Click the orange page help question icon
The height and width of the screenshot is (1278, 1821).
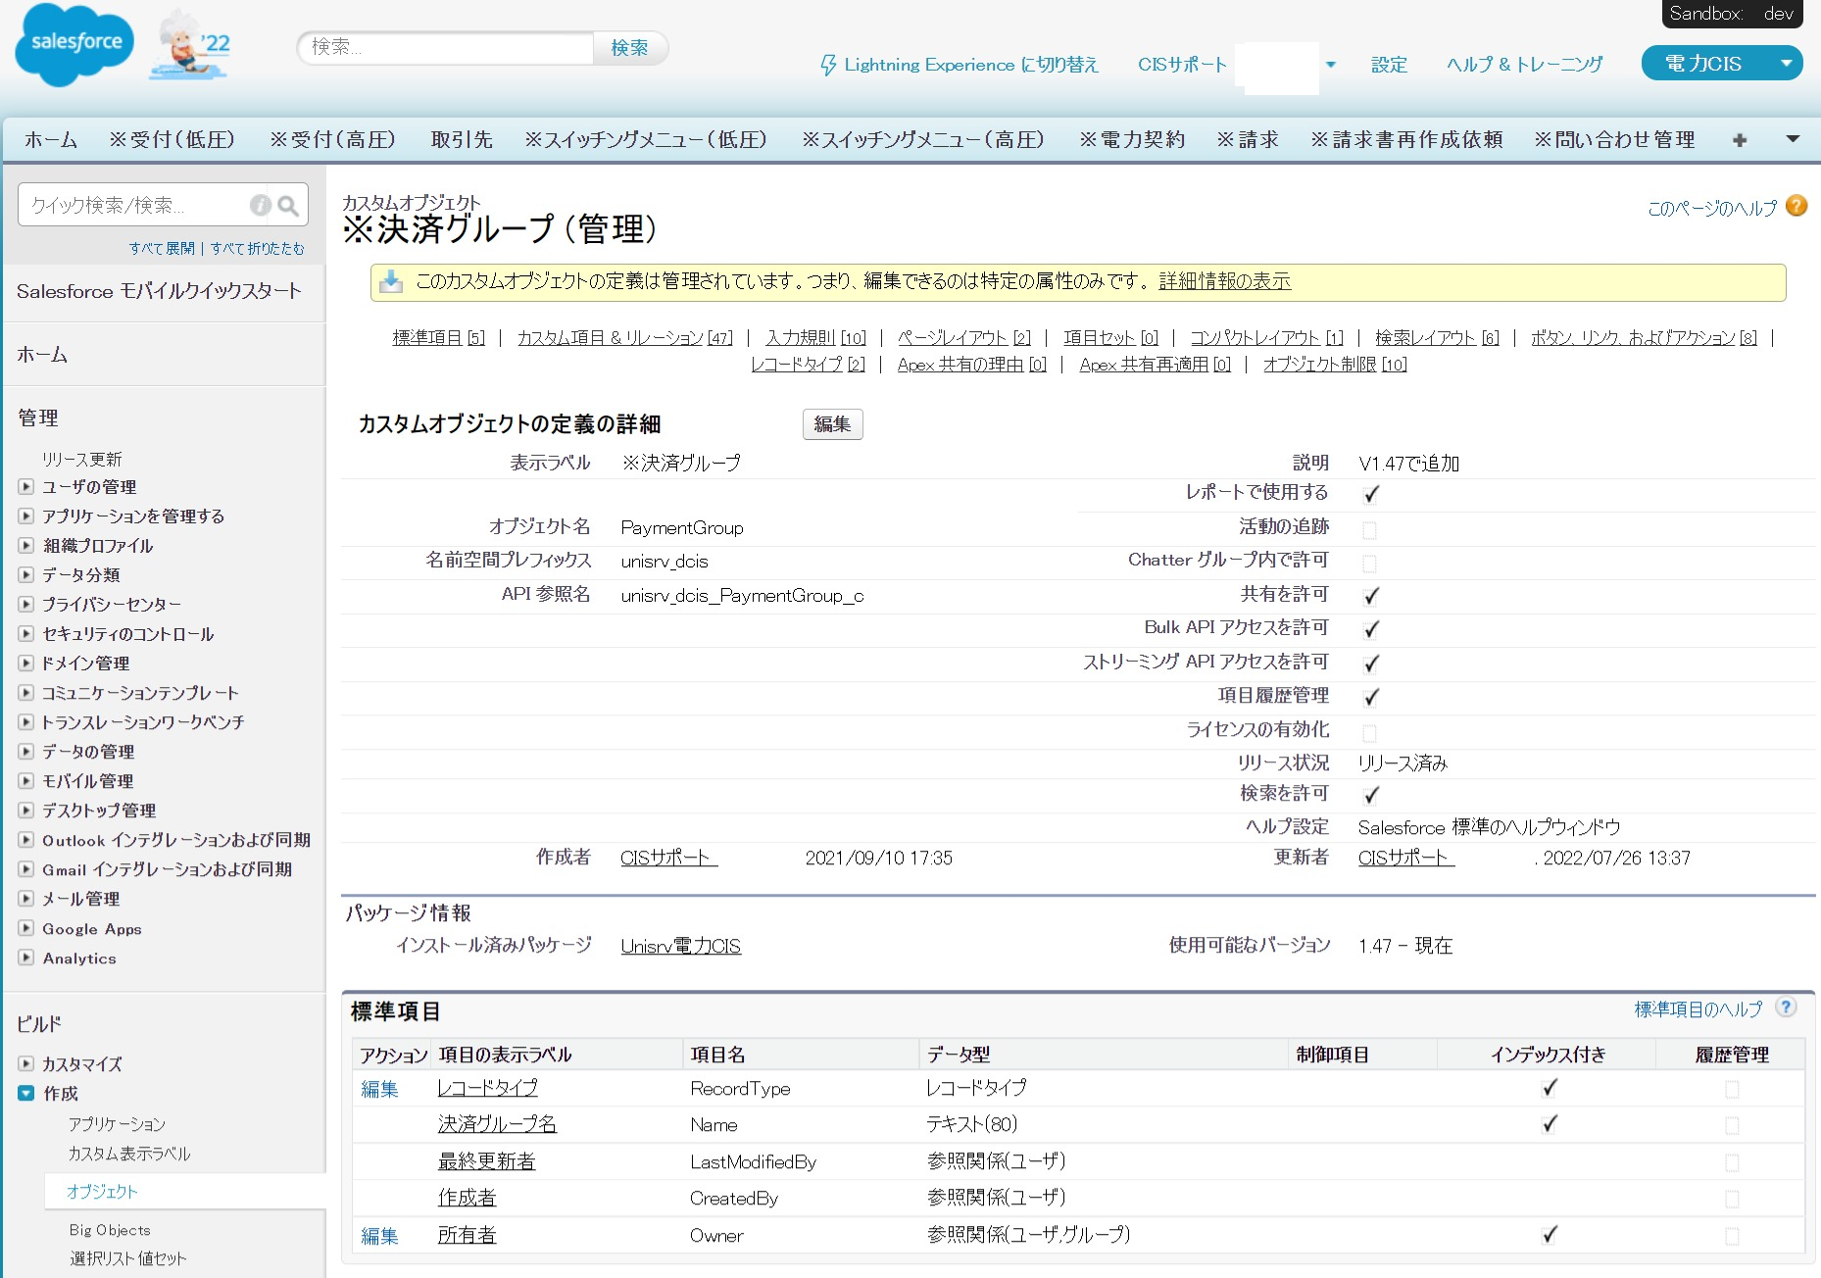coord(1796,206)
